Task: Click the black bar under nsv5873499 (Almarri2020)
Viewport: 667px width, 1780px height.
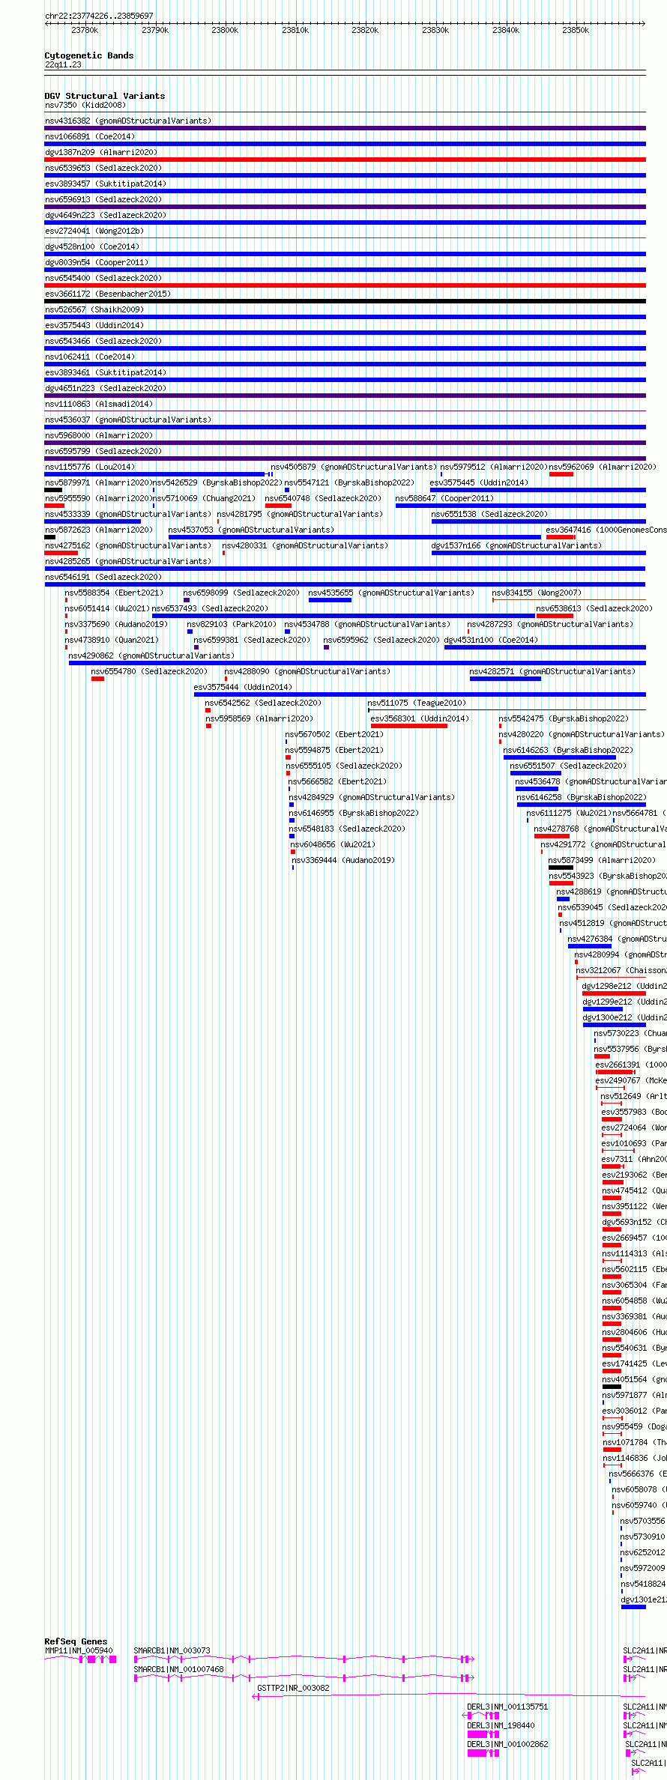Action: [561, 868]
